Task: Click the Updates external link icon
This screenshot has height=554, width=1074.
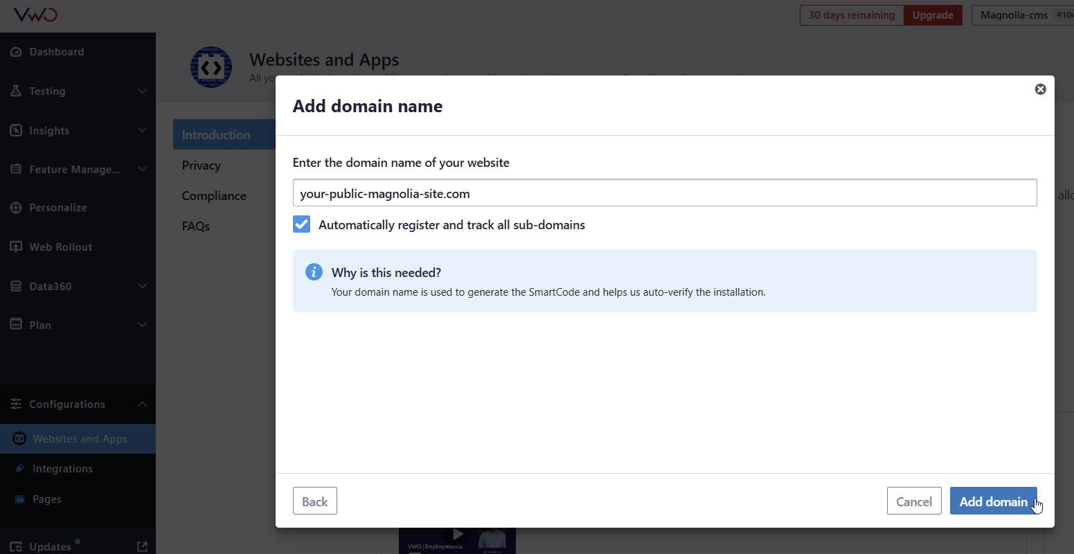Action: [x=142, y=546]
